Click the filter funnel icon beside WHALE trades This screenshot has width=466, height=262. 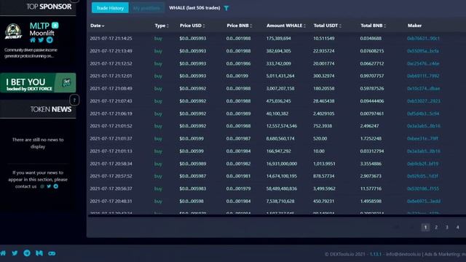click(x=226, y=8)
